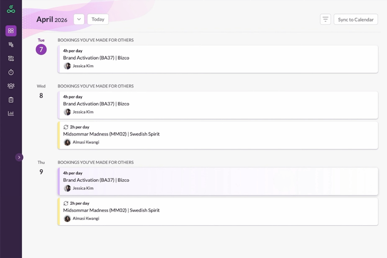Open Thursday's Brand Activation (BA37) booking
Screen dimensions: 387x258
click(x=218, y=181)
